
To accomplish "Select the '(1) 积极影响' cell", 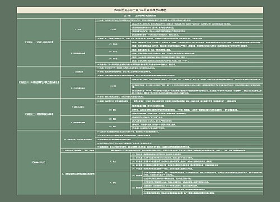I will coord(137,176).
